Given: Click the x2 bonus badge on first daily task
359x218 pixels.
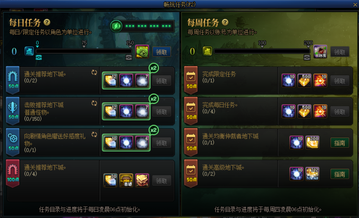Looking at the screenshot, I should pos(153,68).
